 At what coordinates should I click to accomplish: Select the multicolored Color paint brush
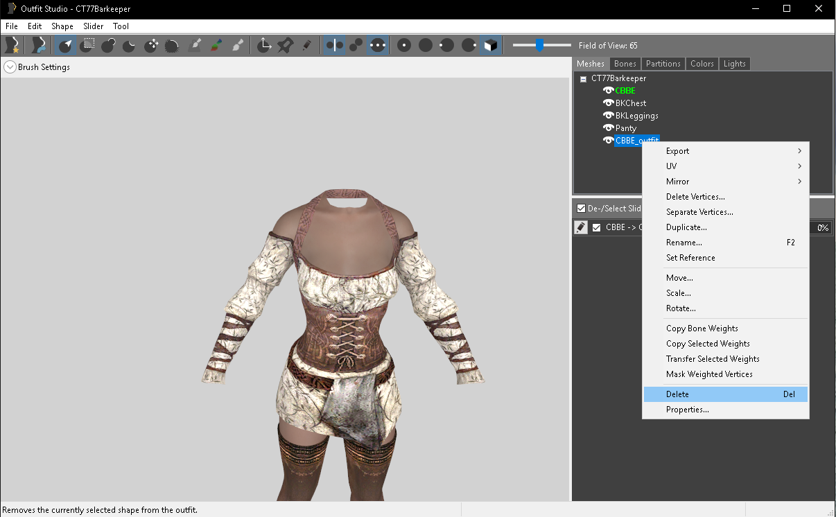[x=216, y=46]
